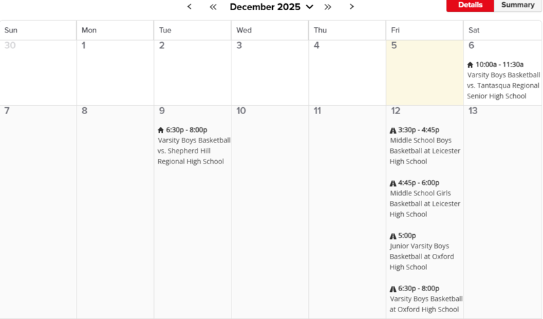Viewport: 543px width, 319px height.
Task: Open Varsity Boys Basketball vs. Tantasqua event
Action: click(503, 86)
